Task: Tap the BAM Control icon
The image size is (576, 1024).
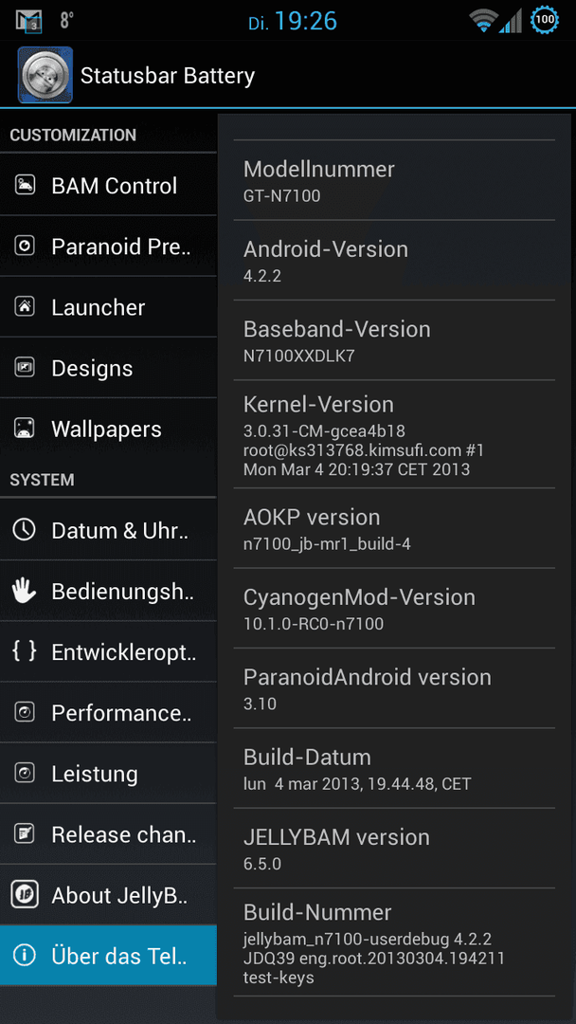Action: click(25, 186)
